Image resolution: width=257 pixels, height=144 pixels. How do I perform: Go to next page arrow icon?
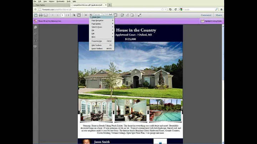[57, 15]
